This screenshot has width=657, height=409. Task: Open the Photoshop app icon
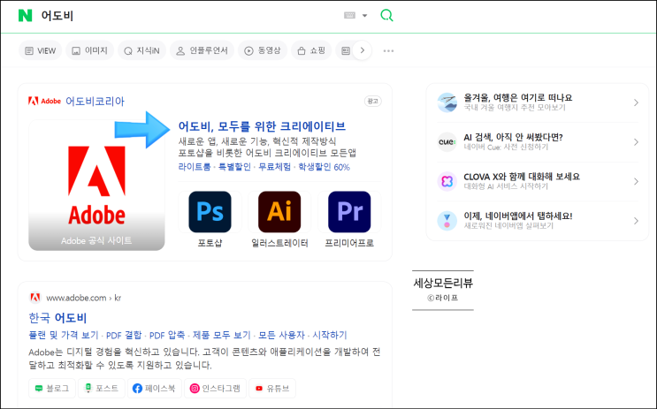click(x=210, y=212)
